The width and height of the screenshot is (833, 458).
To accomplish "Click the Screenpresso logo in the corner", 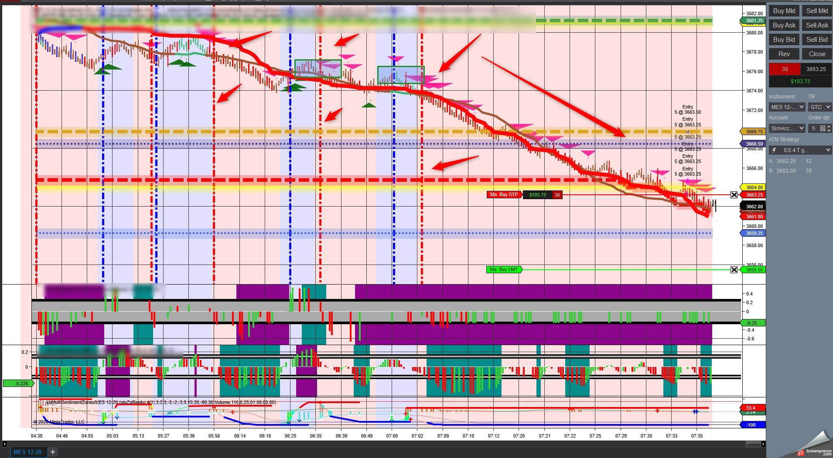I will click(x=815, y=452).
